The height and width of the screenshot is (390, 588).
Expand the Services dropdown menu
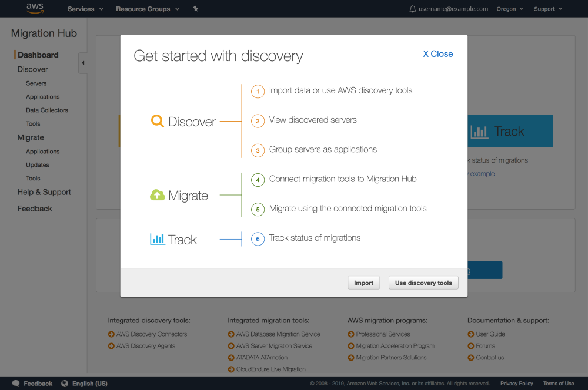pos(85,9)
